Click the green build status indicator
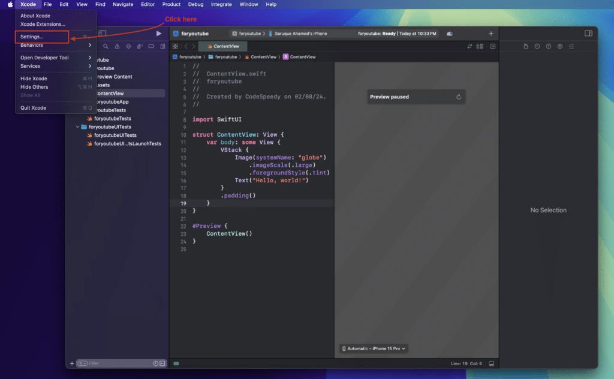 (x=175, y=363)
